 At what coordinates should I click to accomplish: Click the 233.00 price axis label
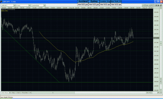coord(156,12)
